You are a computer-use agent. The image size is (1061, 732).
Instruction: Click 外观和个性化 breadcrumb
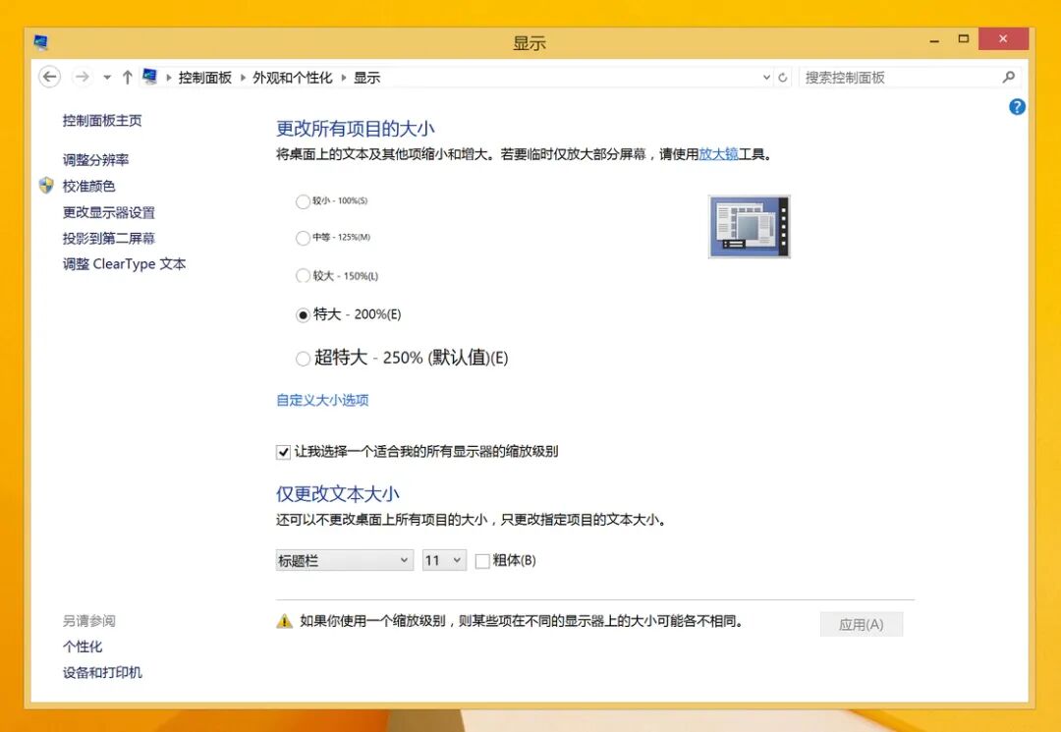tap(293, 78)
